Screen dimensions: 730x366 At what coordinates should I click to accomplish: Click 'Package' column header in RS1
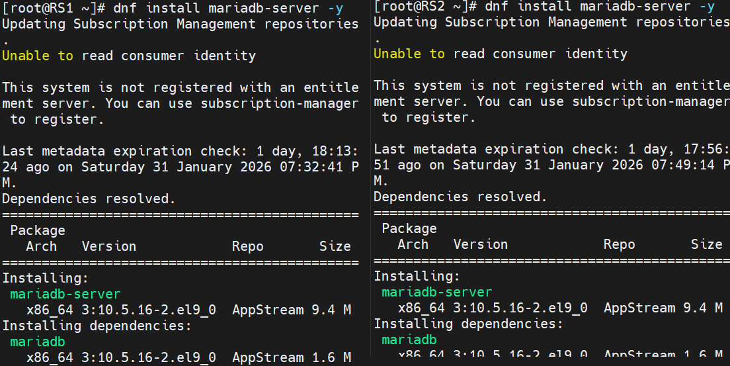38,230
